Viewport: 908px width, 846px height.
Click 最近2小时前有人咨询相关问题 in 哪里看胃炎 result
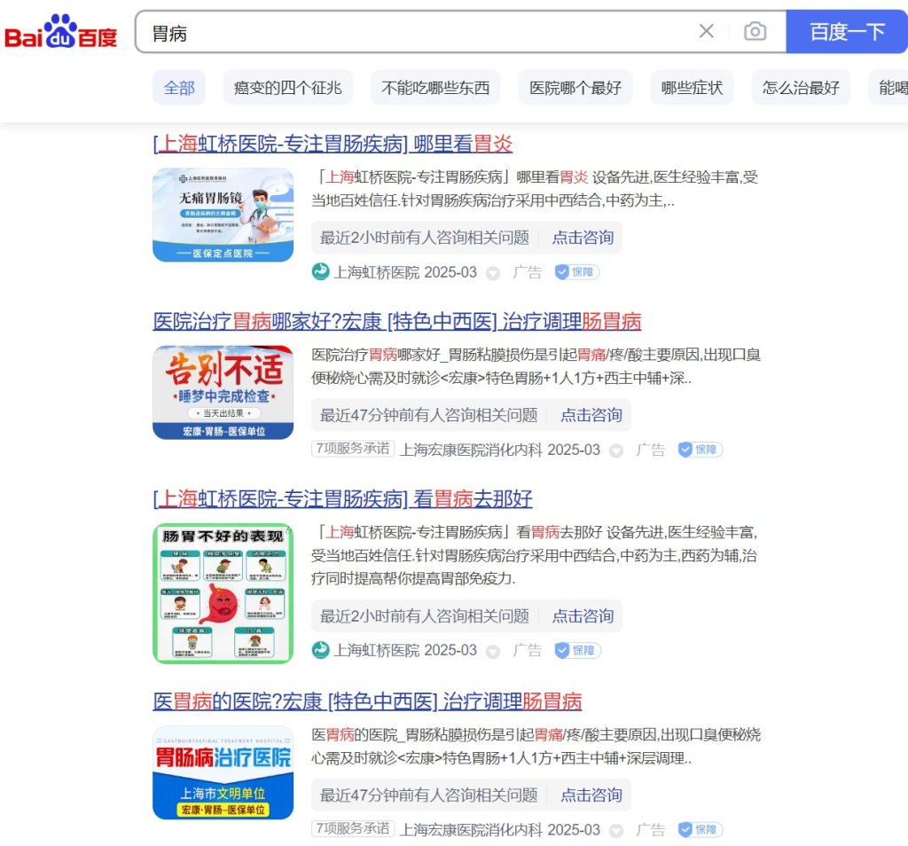click(x=425, y=238)
